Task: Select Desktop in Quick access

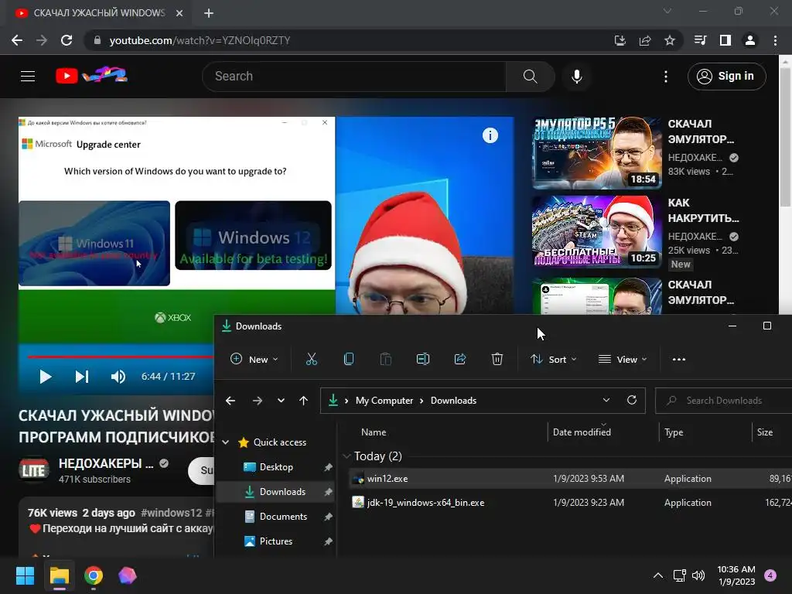Action: click(275, 467)
